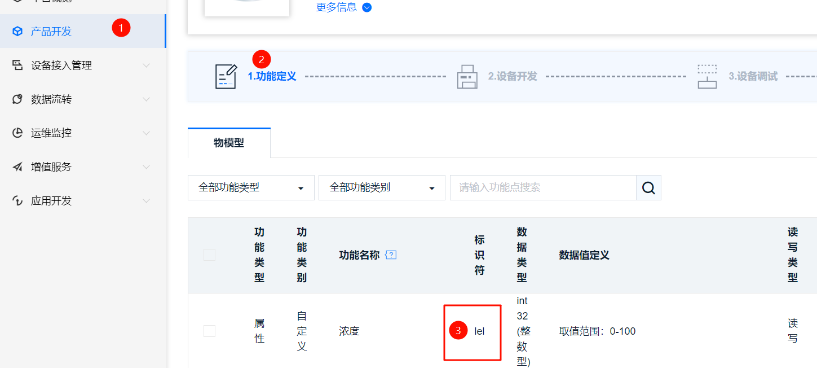817x368 pixels.
Task: Open the help tooltip beside 功能名称
Action: pyautogui.click(x=391, y=255)
